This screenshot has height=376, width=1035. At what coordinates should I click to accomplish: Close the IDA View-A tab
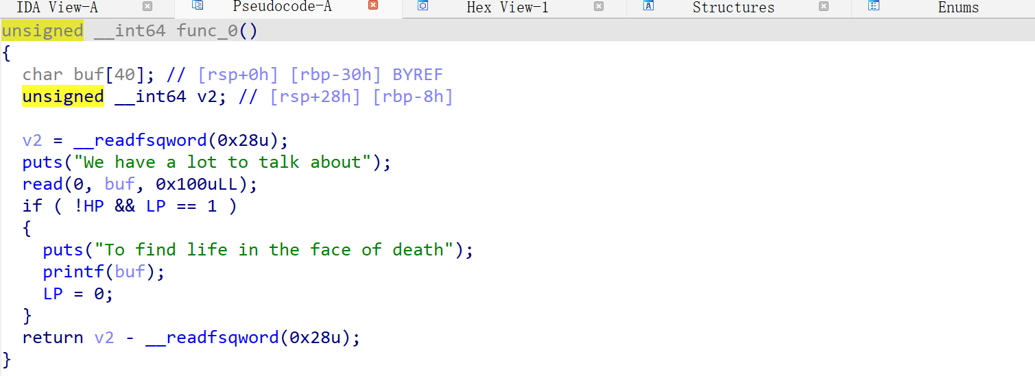(147, 6)
